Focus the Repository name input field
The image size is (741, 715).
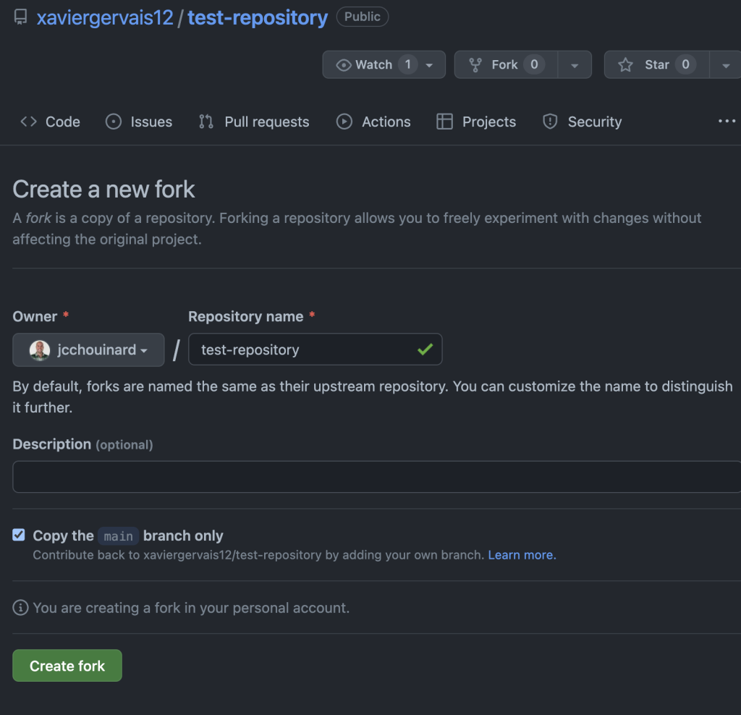[316, 350]
